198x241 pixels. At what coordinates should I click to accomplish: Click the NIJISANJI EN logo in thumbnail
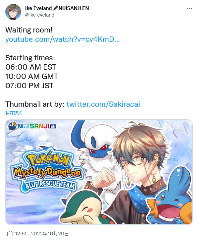(32, 126)
